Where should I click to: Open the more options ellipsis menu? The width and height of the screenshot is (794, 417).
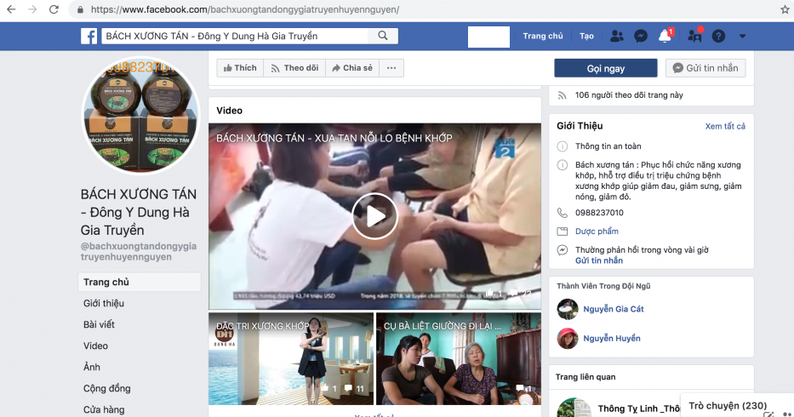pyautogui.click(x=391, y=68)
